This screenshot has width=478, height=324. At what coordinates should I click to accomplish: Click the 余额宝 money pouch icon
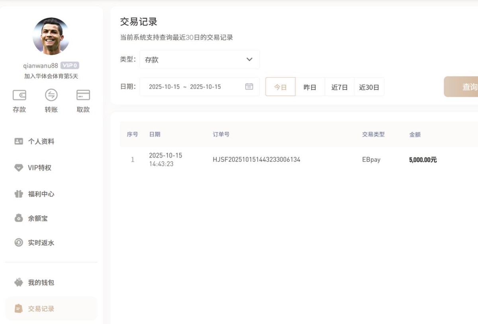[x=18, y=218]
